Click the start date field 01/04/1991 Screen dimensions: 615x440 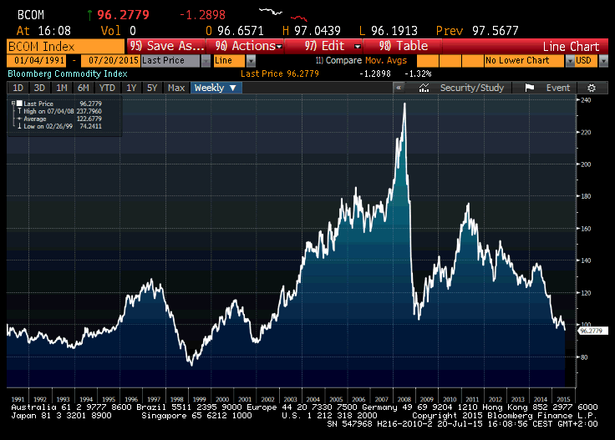point(37,61)
